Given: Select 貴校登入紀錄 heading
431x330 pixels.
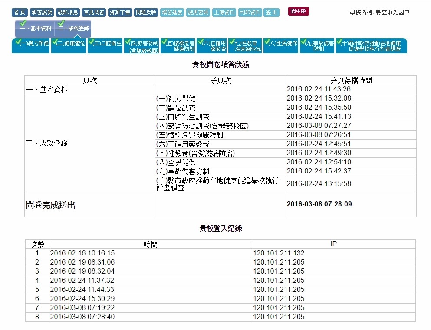Looking at the screenshot, I should point(221,229).
